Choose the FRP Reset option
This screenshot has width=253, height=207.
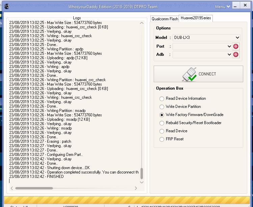click(x=171, y=139)
